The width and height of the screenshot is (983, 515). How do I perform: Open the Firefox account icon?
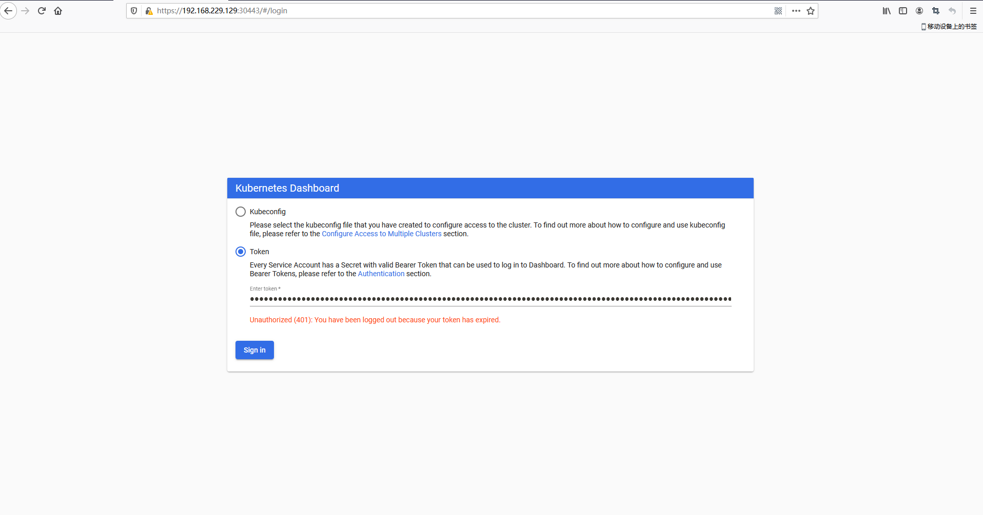click(x=919, y=11)
